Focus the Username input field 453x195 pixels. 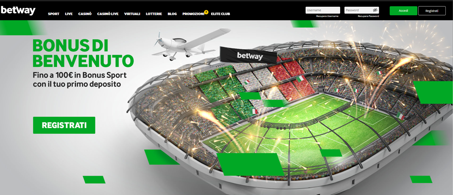click(323, 10)
